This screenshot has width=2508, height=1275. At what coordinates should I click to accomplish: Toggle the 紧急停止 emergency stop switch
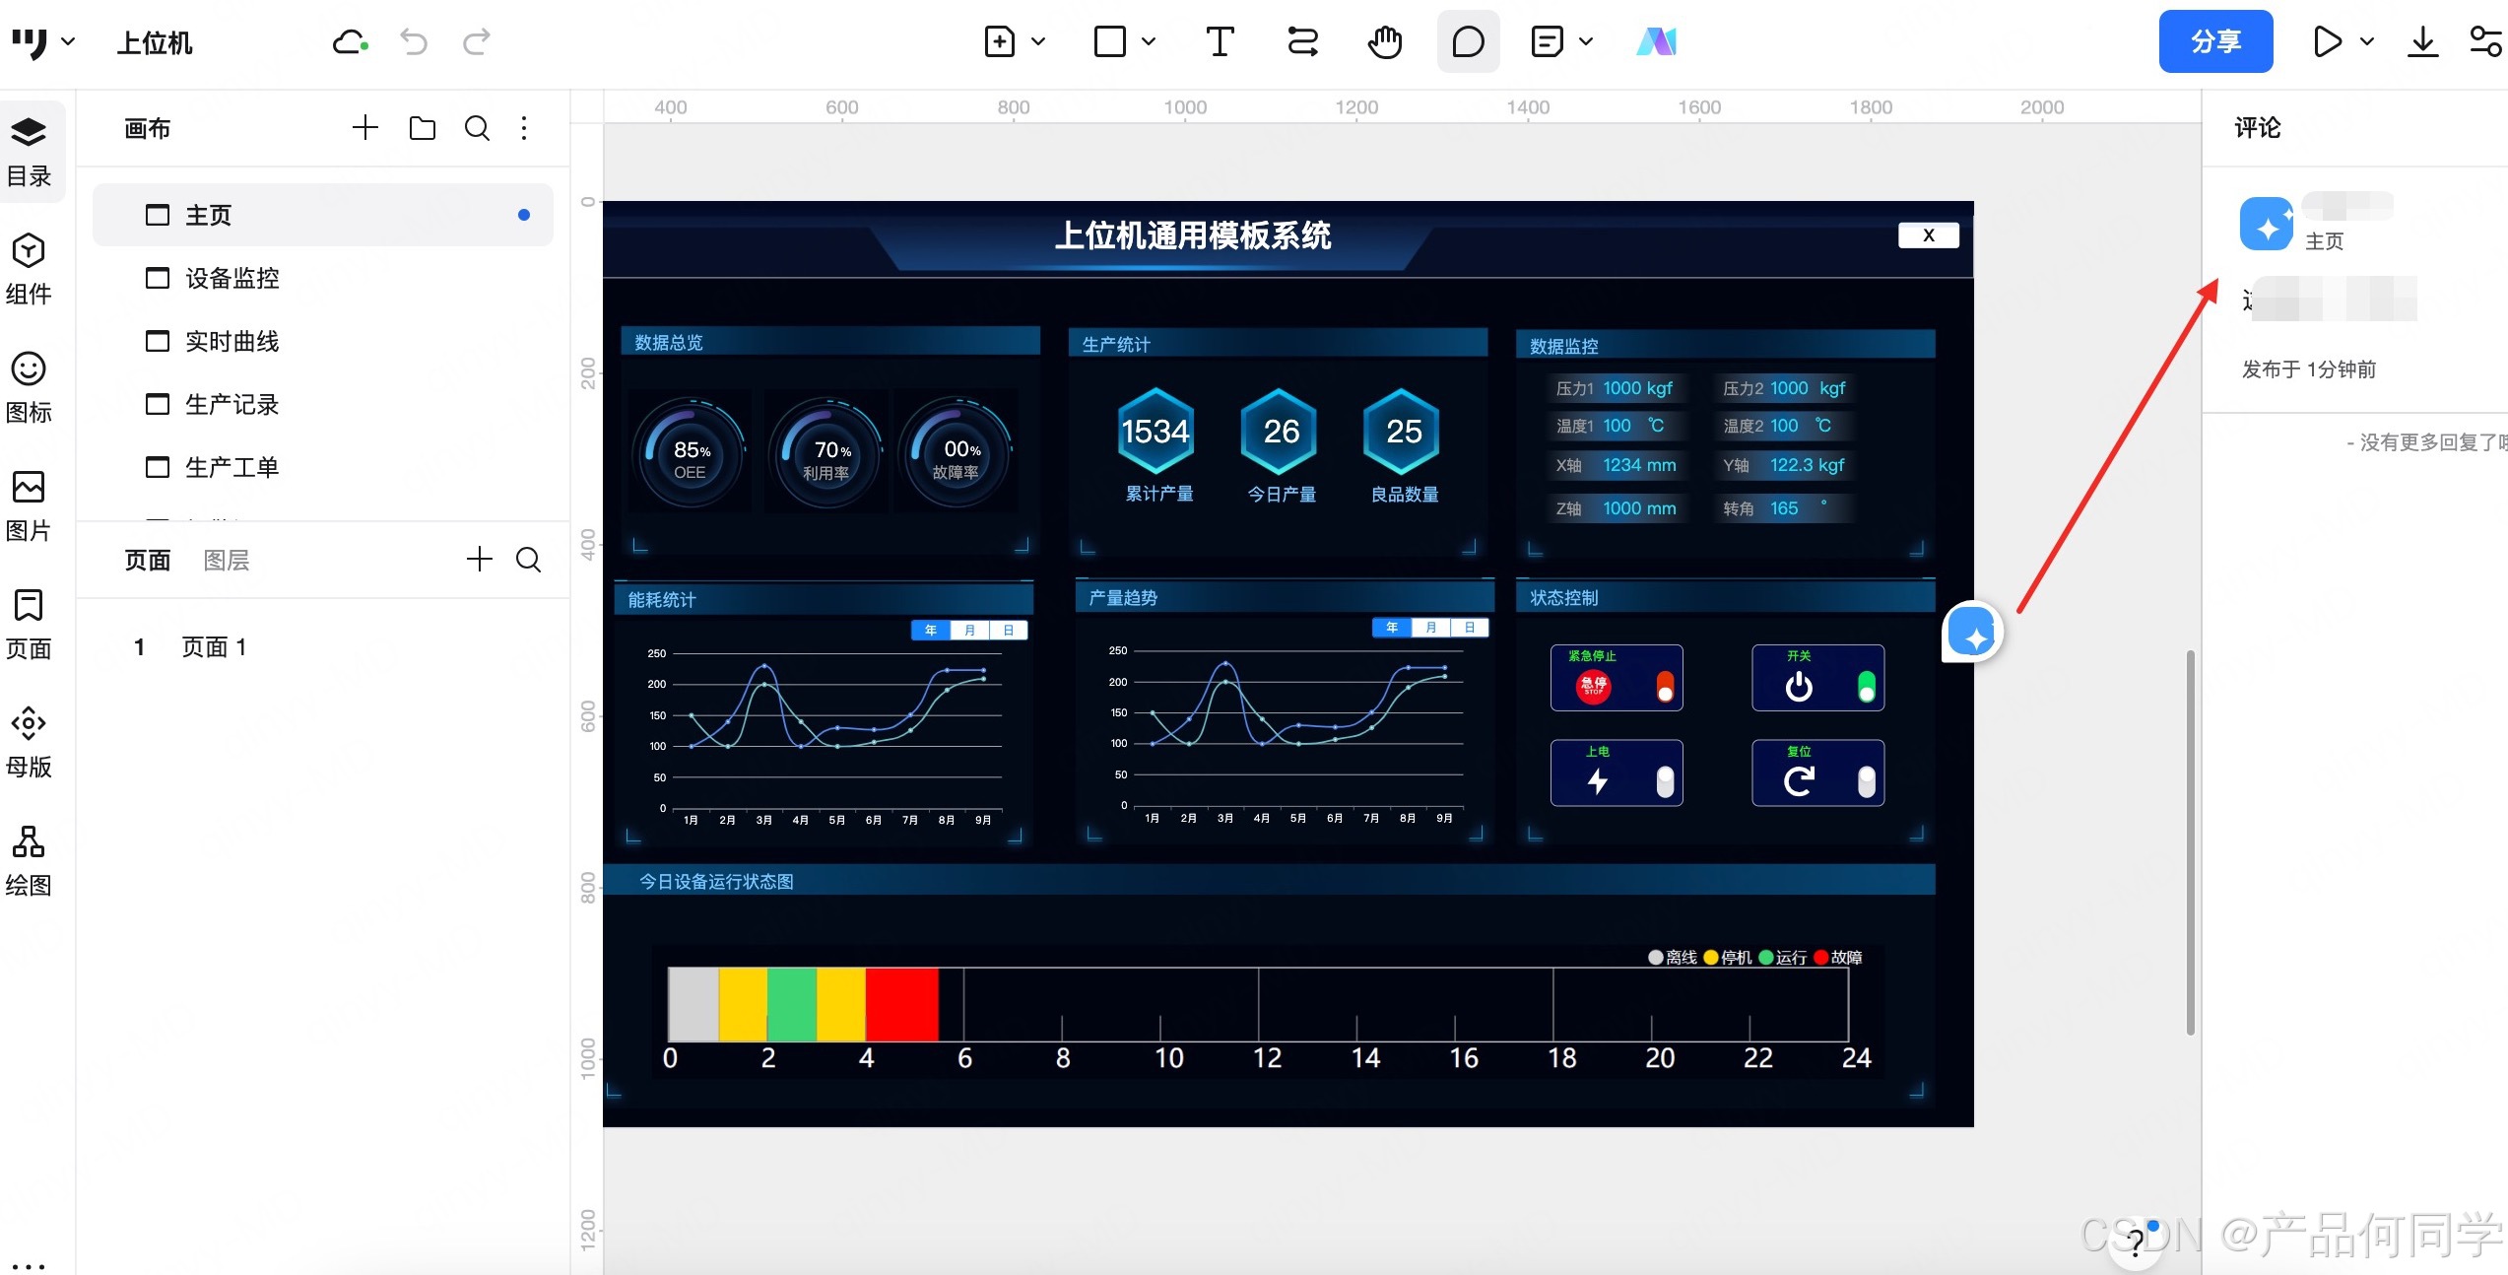(1665, 686)
